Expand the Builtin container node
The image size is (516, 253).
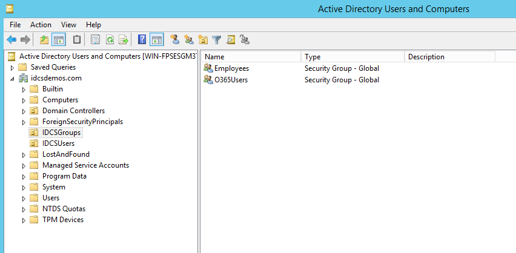tap(24, 90)
